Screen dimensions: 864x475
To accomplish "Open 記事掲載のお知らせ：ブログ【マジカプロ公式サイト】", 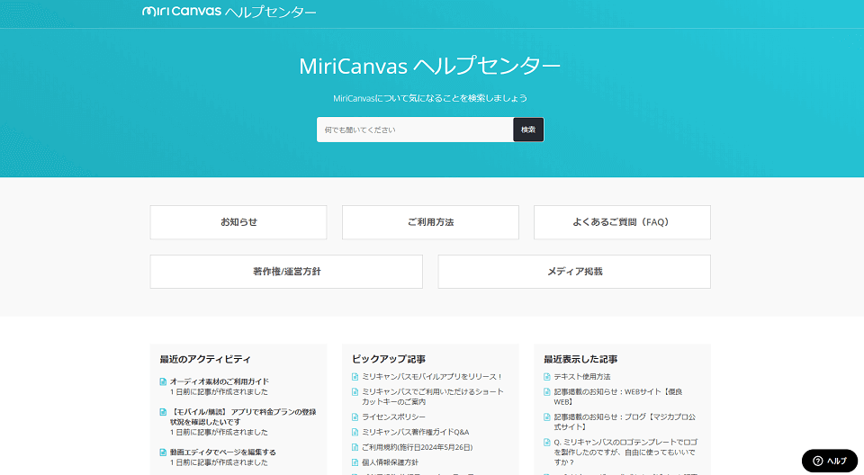I will (625, 422).
